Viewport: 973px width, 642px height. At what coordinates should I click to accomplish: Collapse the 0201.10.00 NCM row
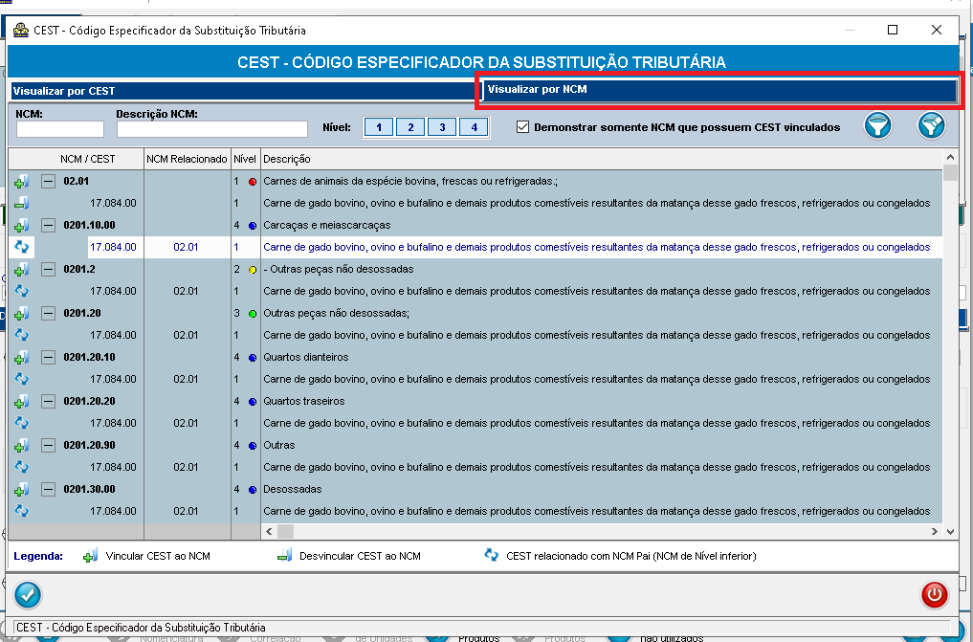point(49,226)
